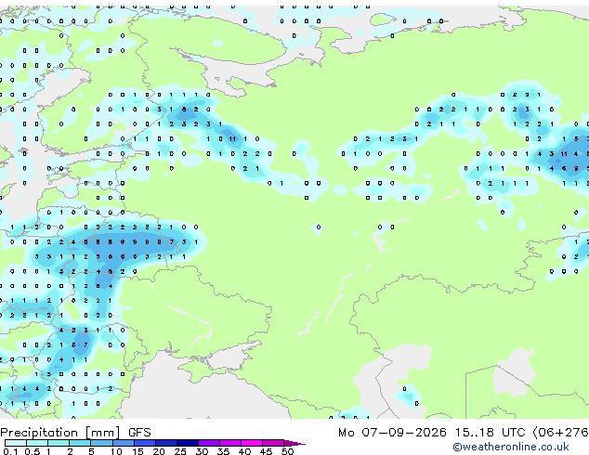Click the "35" legend scale label

pos(224,451)
